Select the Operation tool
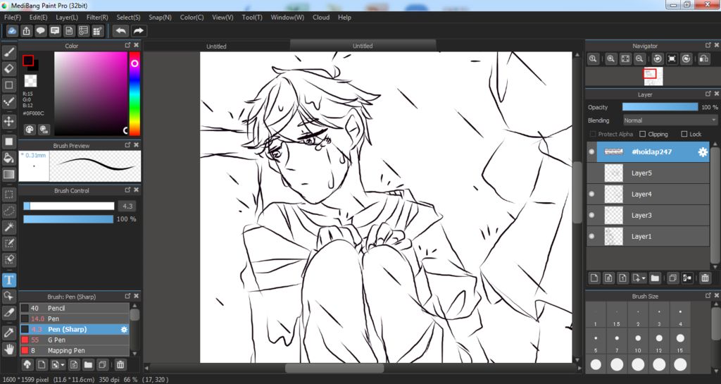The height and width of the screenshot is (384, 721). click(x=8, y=296)
